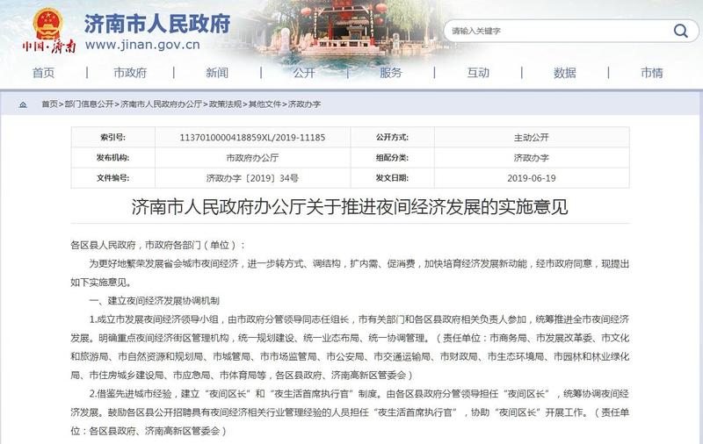Open the 市政府 navigation menu item
Viewport: 703px width, 444px height.
[130, 73]
